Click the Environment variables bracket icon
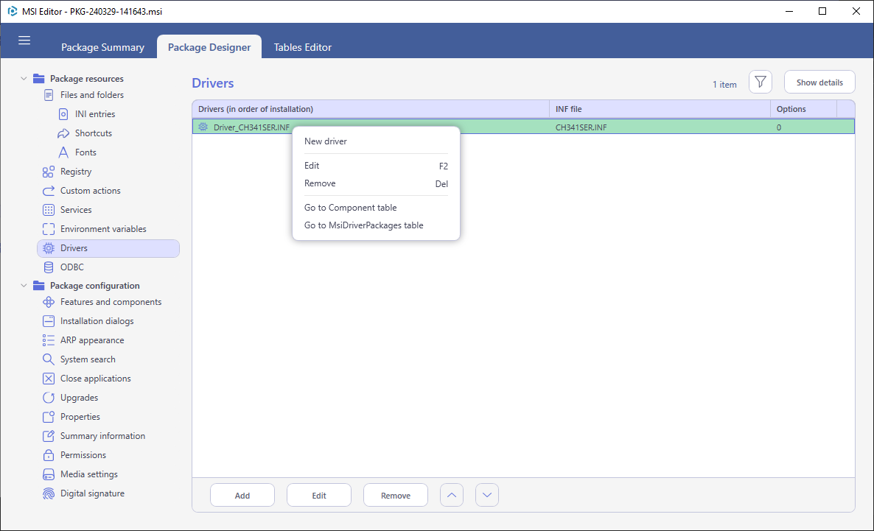 (49, 229)
